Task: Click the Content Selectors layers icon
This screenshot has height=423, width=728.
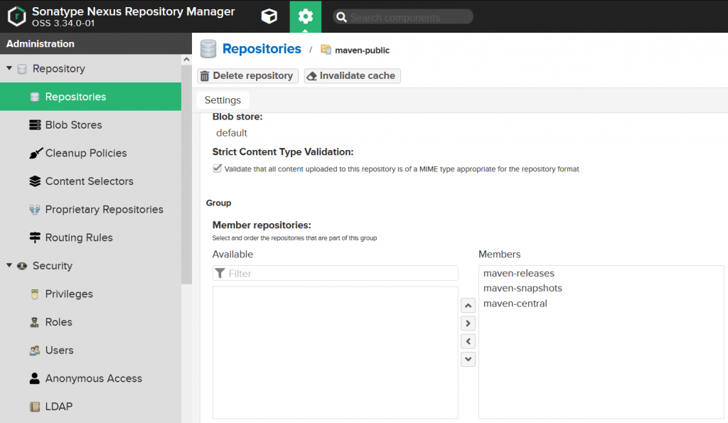Action: click(x=35, y=181)
